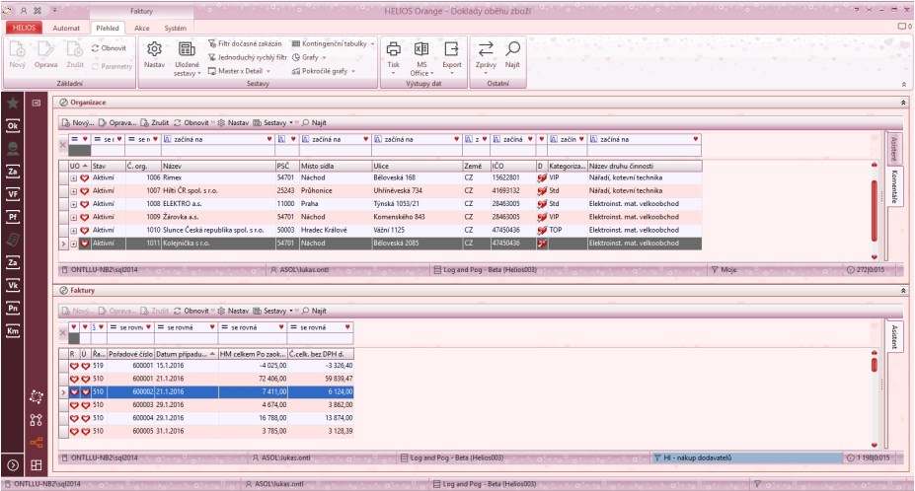
Task: Click Oprava in Organizace panel toolbar
Action: pyautogui.click(x=117, y=123)
